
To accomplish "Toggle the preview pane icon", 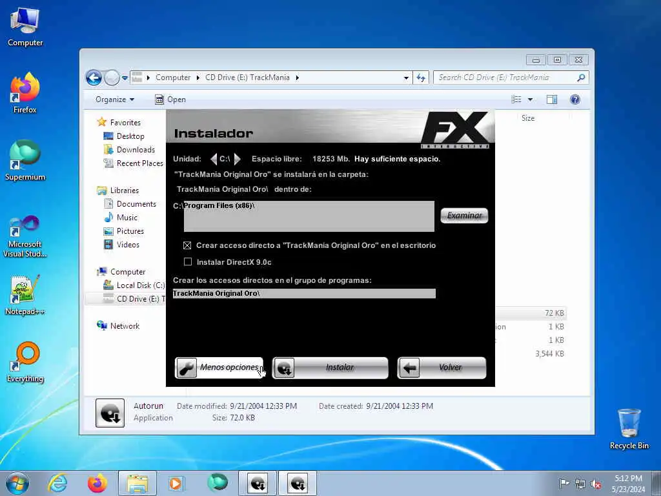I will coord(552,99).
